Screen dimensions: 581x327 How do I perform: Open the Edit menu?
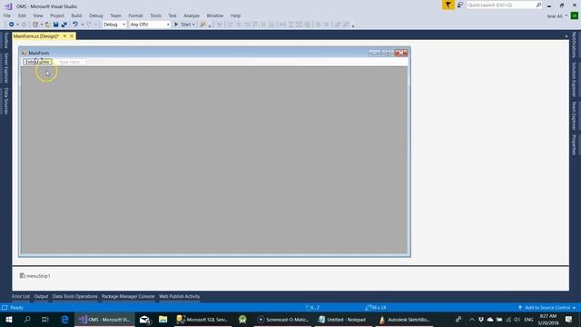coord(22,15)
